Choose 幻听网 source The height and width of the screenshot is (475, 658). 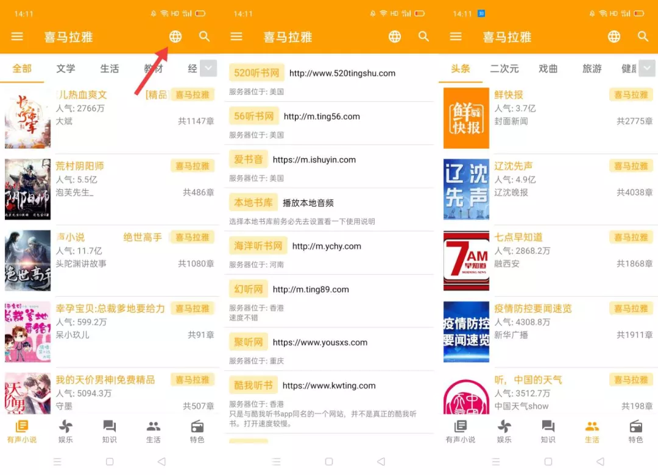coord(248,289)
